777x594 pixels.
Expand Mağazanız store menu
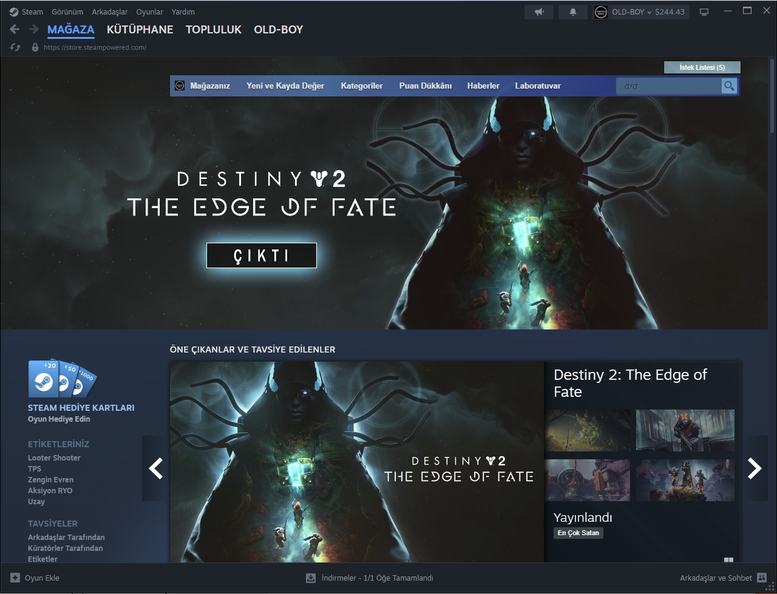tap(210, 86)
